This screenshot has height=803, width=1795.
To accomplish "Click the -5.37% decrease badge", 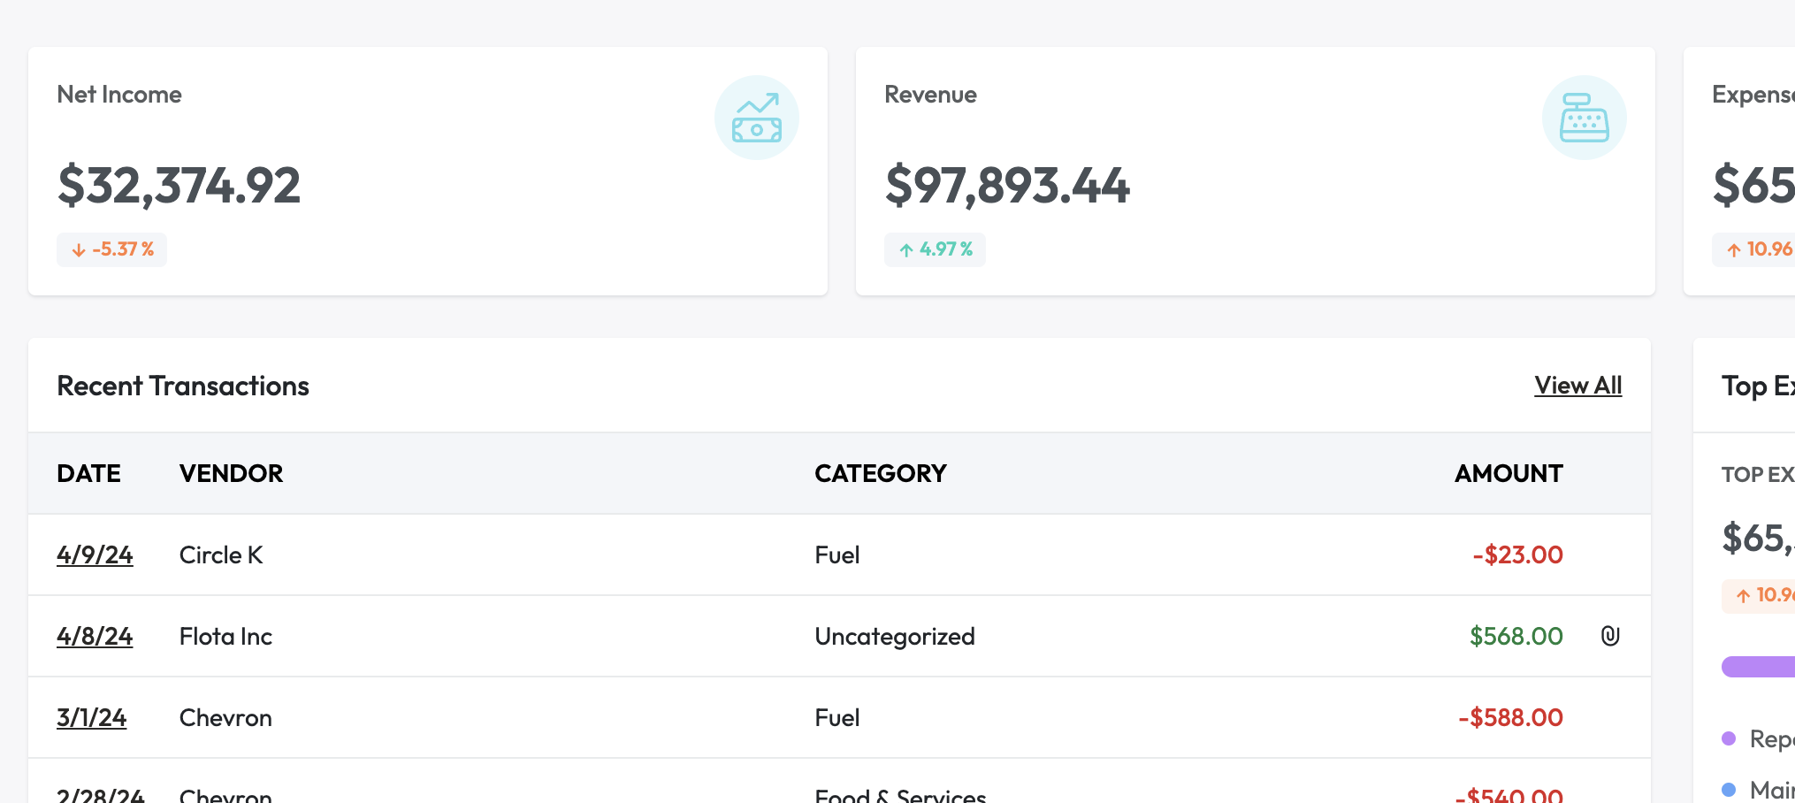I will pyautogui.click(x=111, y=249).
